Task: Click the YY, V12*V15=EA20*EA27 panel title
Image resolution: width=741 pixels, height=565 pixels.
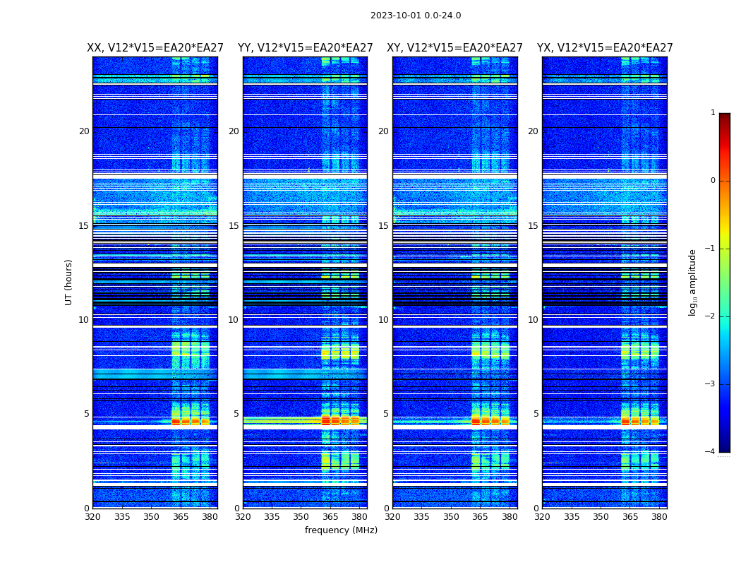Action: (x=306, y=48)
